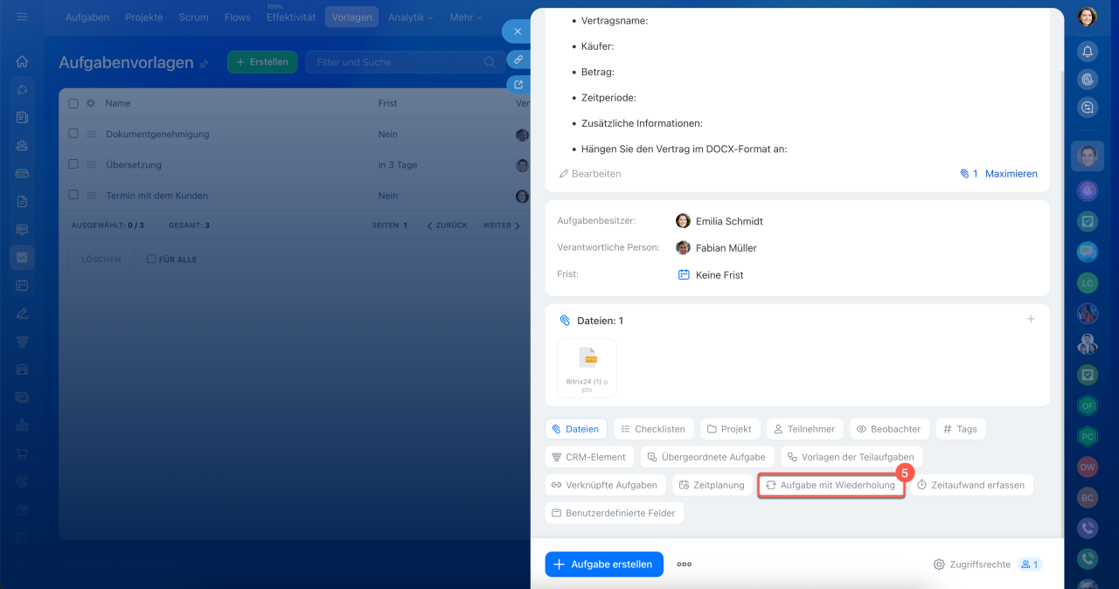Click the Zeitaufwand erfassen button
1119x589 pixels.
point(971,485)
